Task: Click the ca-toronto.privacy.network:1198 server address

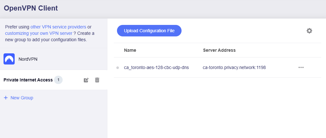Action: (234, 67)
